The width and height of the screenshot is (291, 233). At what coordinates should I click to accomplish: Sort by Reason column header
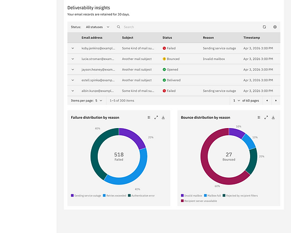(208, 38)
